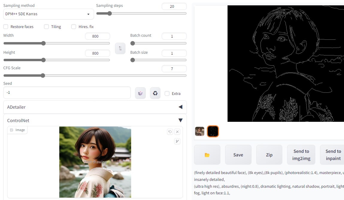The height and width of the screenshot is (200, 344).
Task: Click the Save button
Action: point(238,155)
